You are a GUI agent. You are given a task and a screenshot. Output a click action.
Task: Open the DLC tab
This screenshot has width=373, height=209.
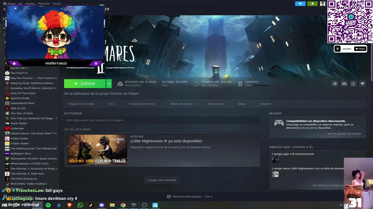click(112, 104)
